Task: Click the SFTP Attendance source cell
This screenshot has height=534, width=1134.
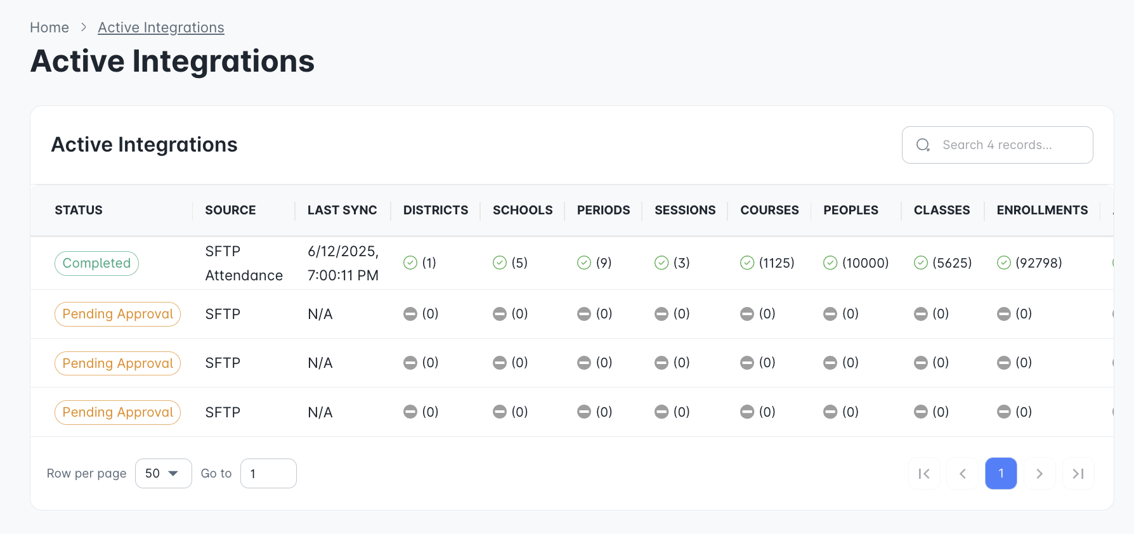Action: tap(244, 263)
